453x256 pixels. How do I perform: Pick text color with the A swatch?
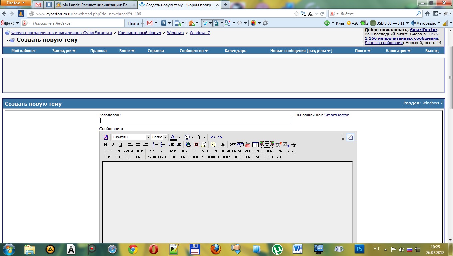173,137
